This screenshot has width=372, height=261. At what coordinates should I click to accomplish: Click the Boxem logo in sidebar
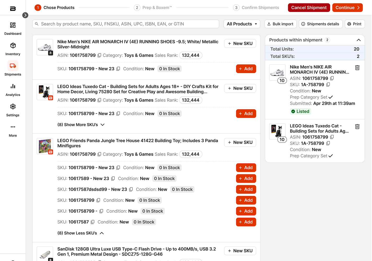point(13,9)
